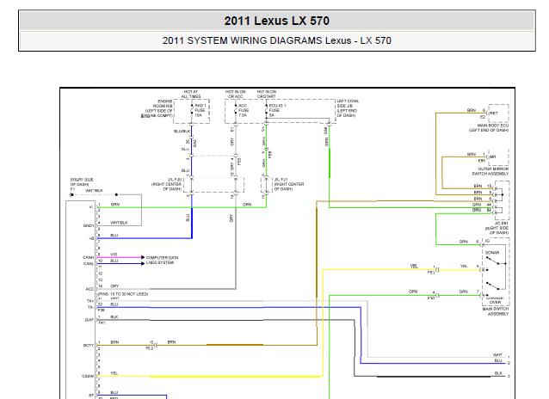Click the "TX+" pin label
The height and width of the screenshot is (399, 549).
90,301
